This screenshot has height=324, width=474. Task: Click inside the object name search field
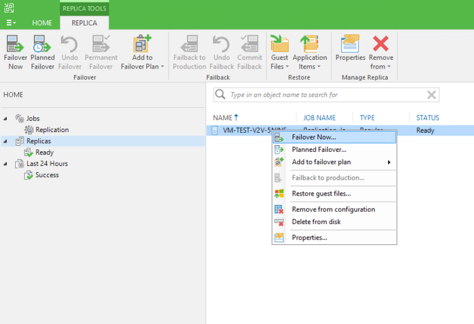tap(326, 95)
